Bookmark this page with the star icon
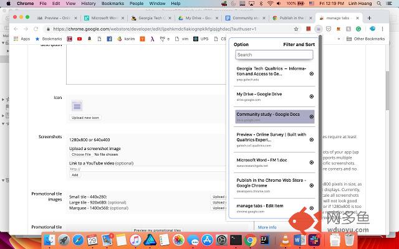This screenshot has height=249, width=399. pos(296,29)
